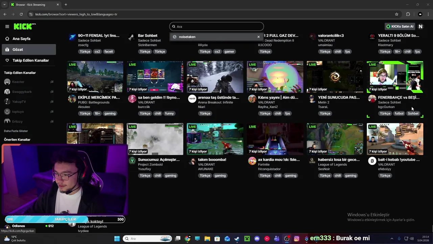
Task: Click the KICK logo
Action: (25, 26)
